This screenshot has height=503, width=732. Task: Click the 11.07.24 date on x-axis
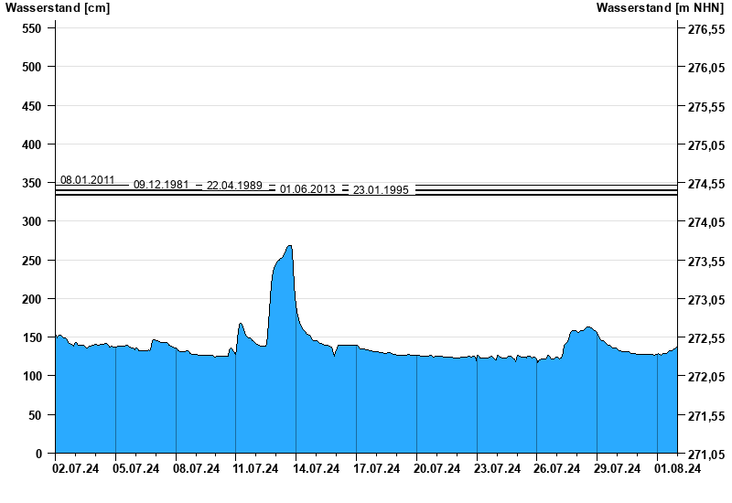[x=255, y=469]
